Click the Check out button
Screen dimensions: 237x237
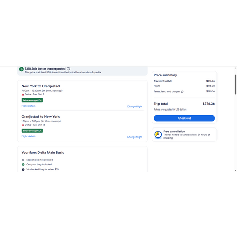click(184, 118)
